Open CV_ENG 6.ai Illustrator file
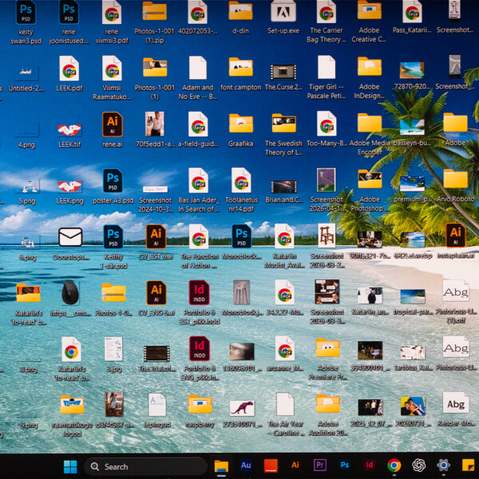 (x=156, y=293)
